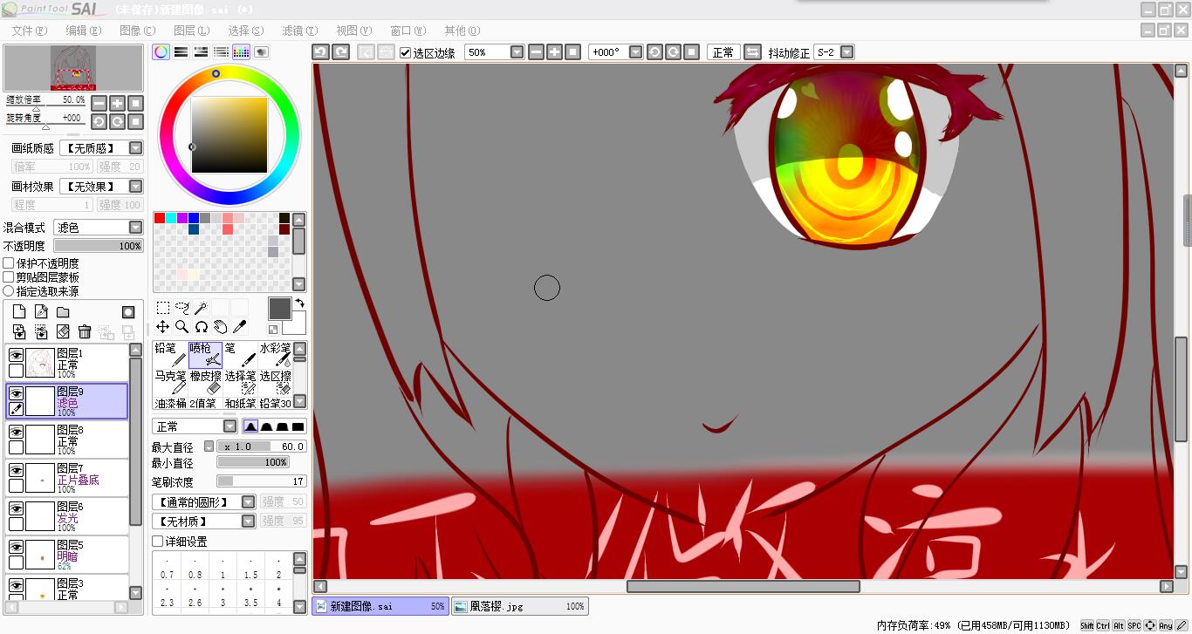Toggle the 选区边缘 checkbox

click(406, 52)
